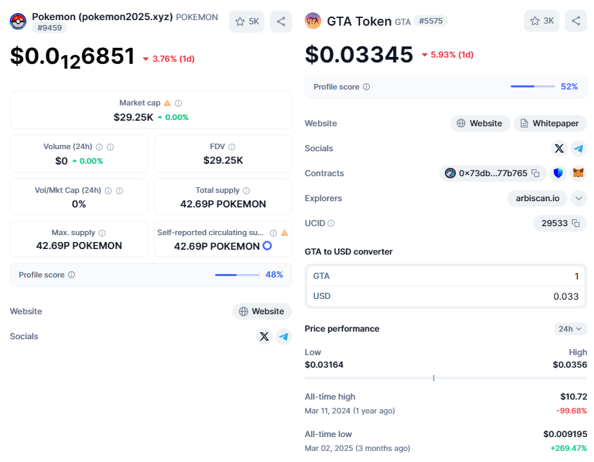Open the GTA Whitepaper link
Image resolution: width=594 pixels, height=462 pixels.
point(550,123)
